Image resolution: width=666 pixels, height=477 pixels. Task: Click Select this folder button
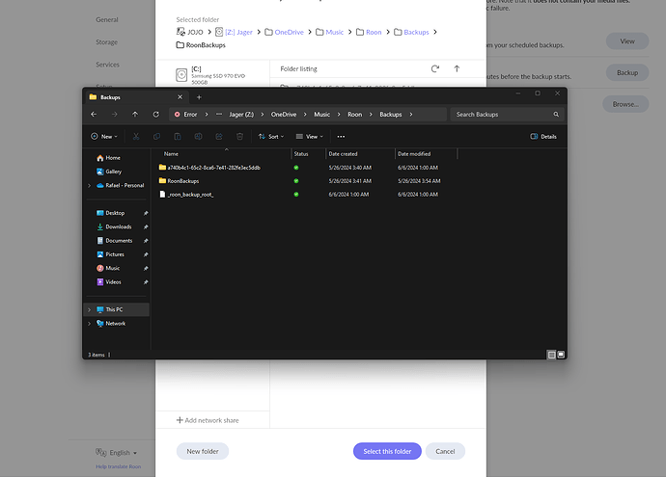[387, 451]
